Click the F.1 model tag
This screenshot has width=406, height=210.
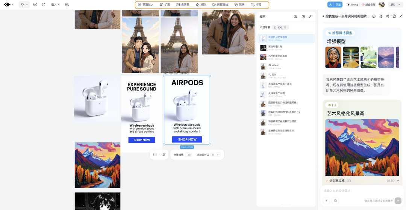tap(332, 105)
